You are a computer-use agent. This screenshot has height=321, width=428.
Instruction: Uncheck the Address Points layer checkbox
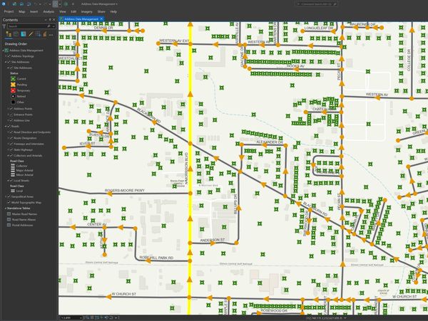click(x=10, y=109)
